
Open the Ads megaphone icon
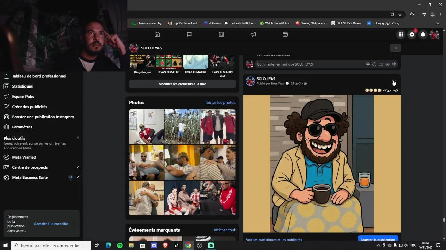point(253,34)
